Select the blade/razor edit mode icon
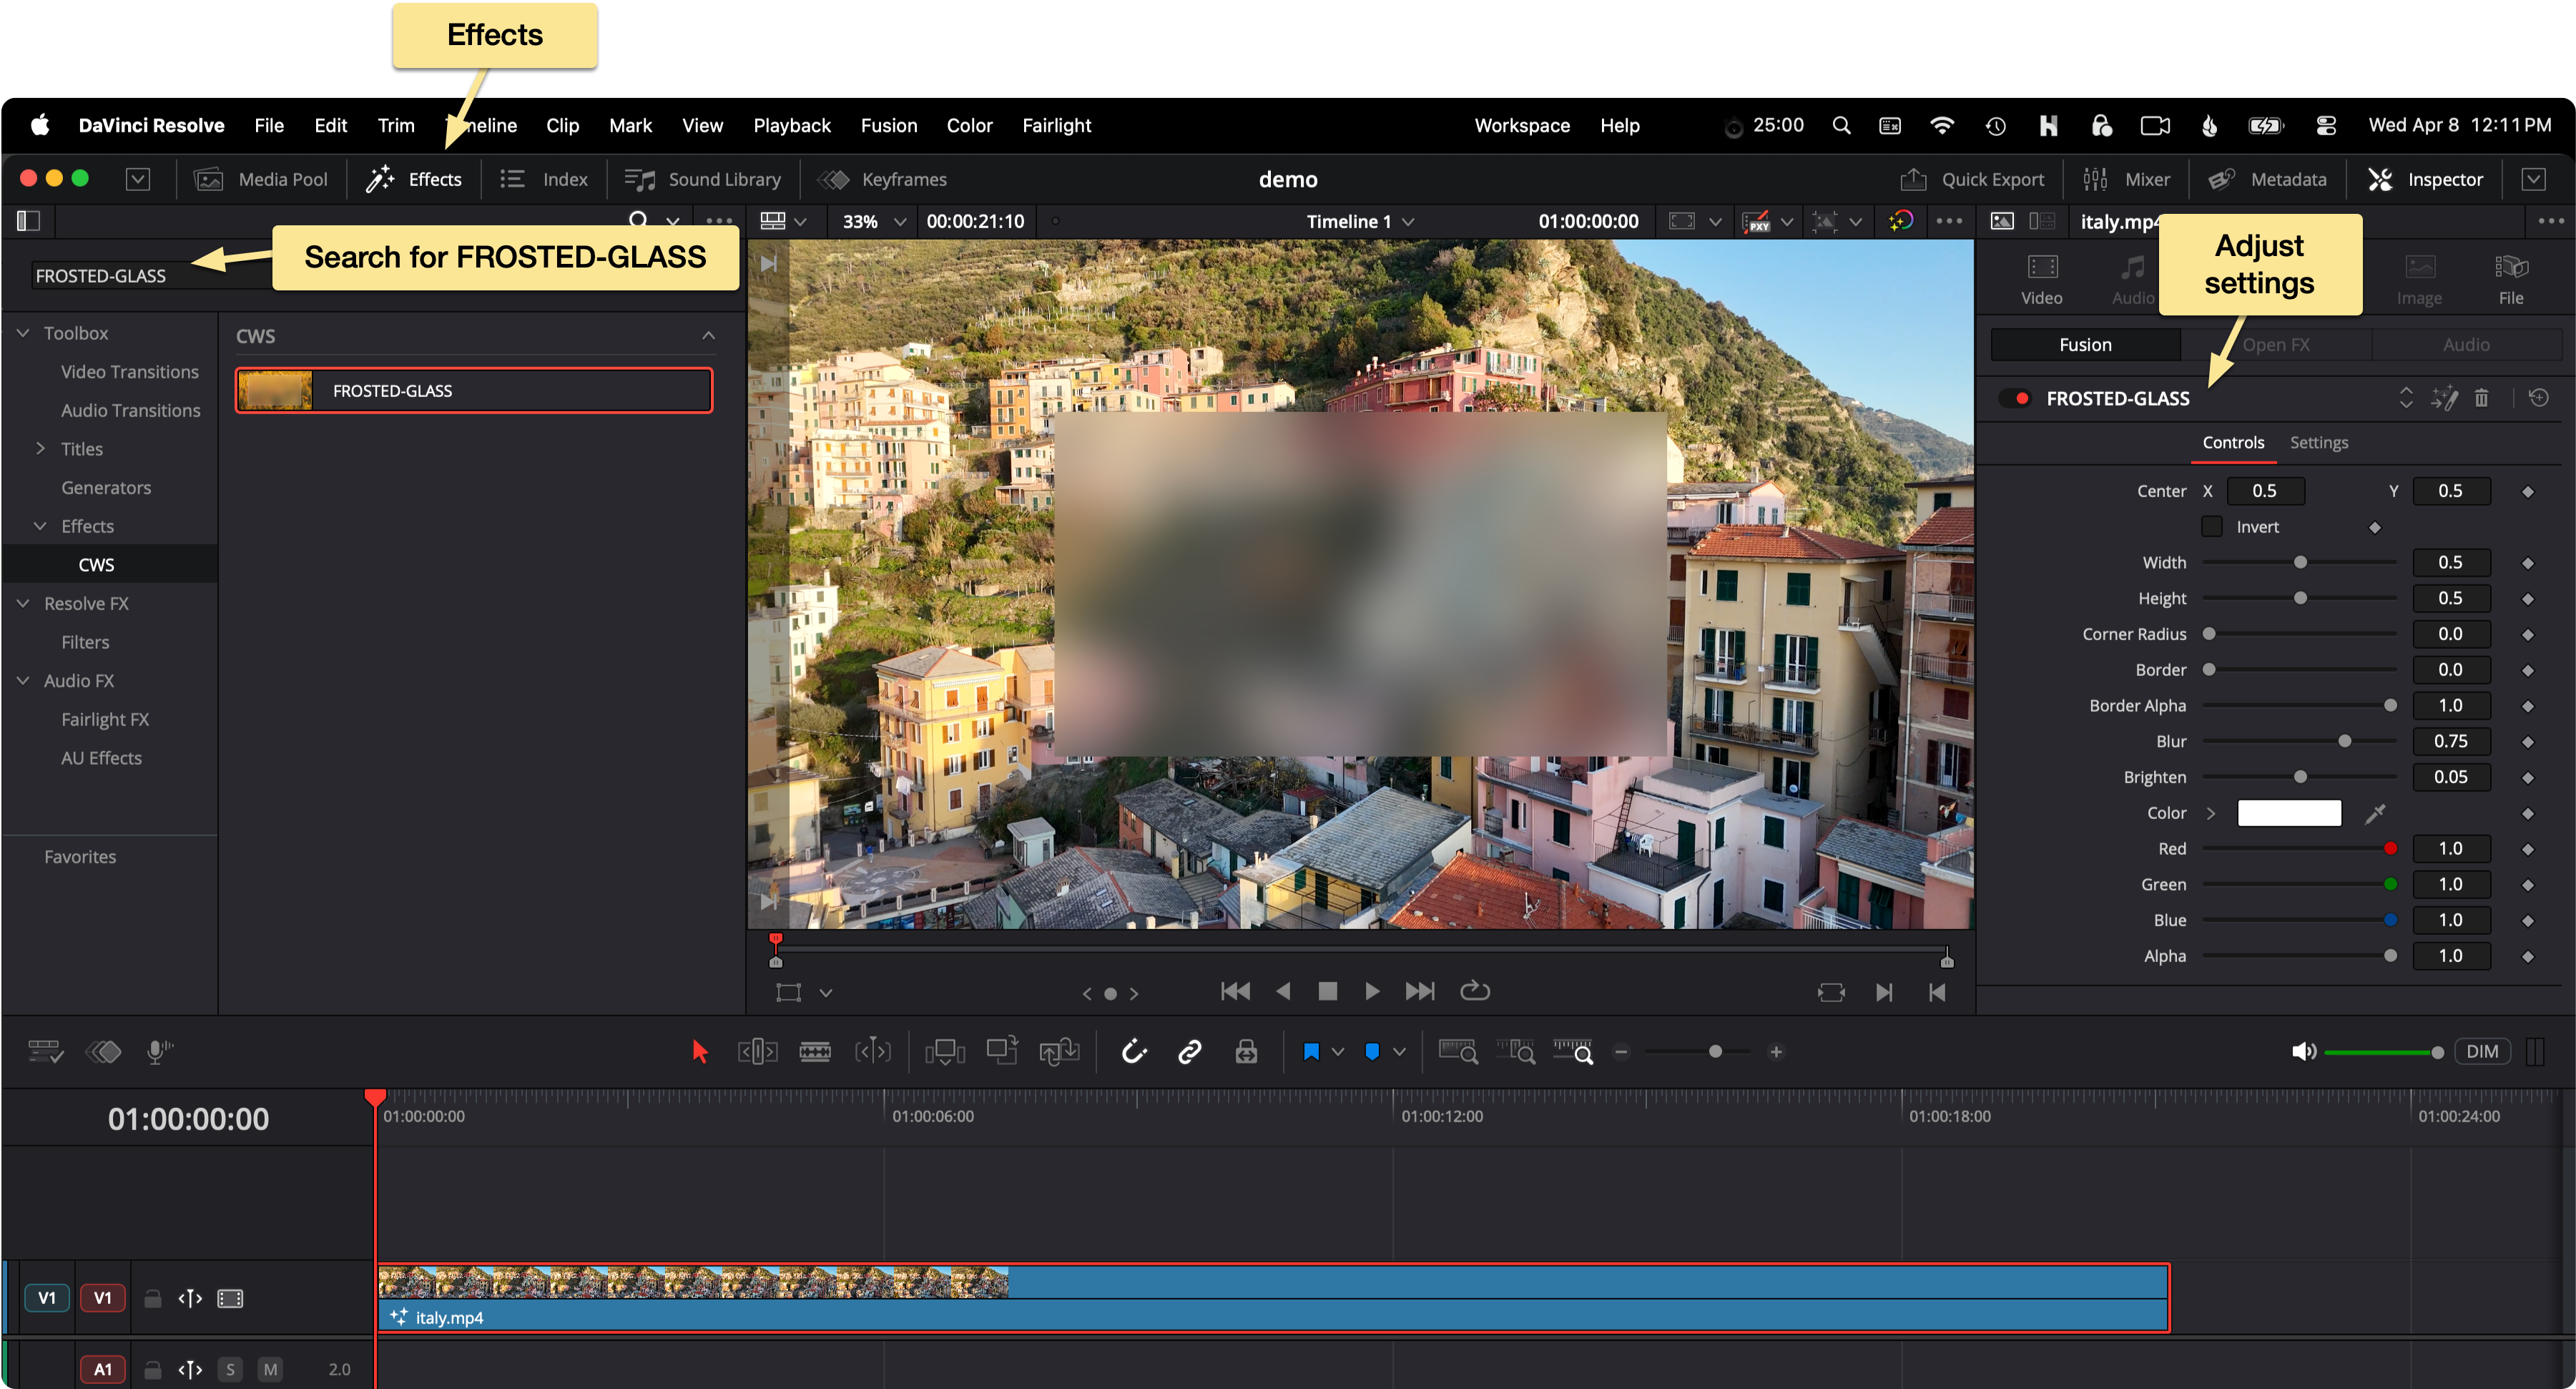Image resolution: width=2576 pixels, height=1389 pixels. pos(814,1051)
